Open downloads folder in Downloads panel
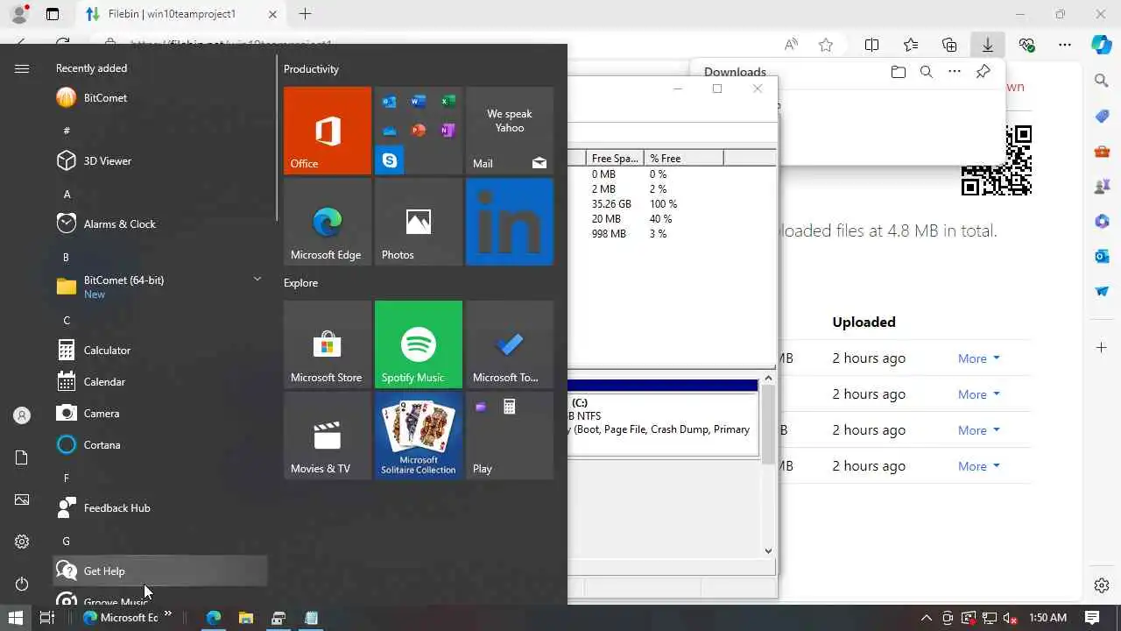Viewport: 1121px width, 631px height. tap(898, 72)
